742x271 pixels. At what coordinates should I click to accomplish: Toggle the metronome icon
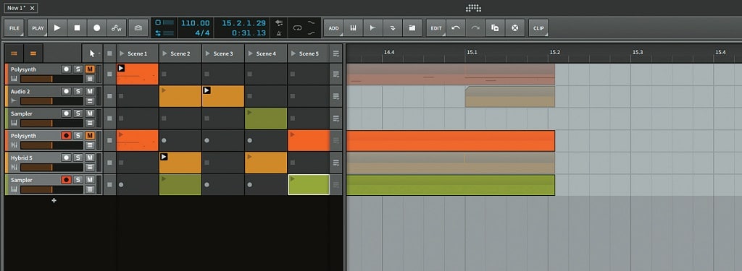[279, 33]
